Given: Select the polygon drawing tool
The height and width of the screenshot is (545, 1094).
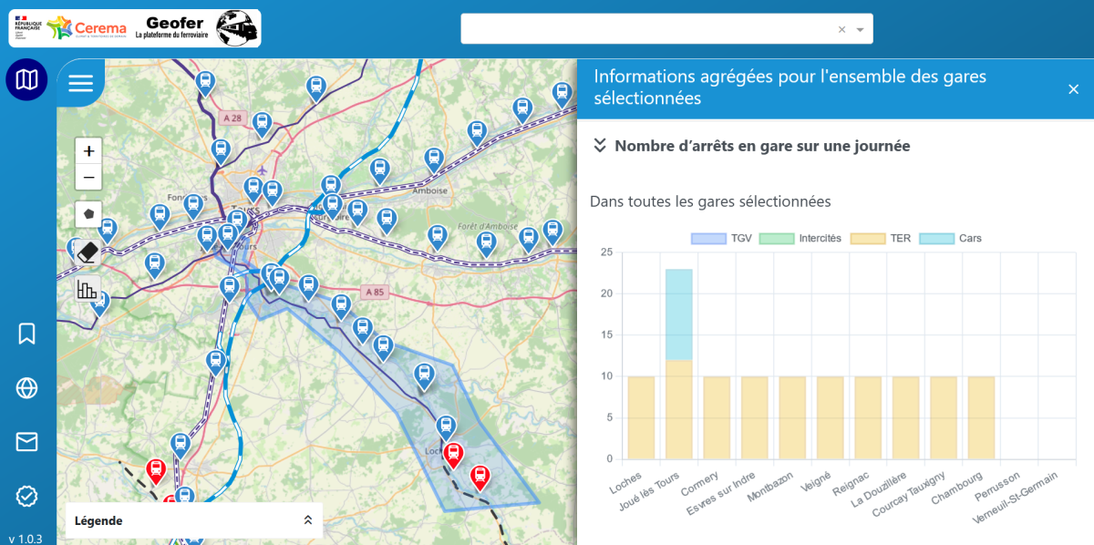Looking at the screenshot, I should click(x=88, y=214).
